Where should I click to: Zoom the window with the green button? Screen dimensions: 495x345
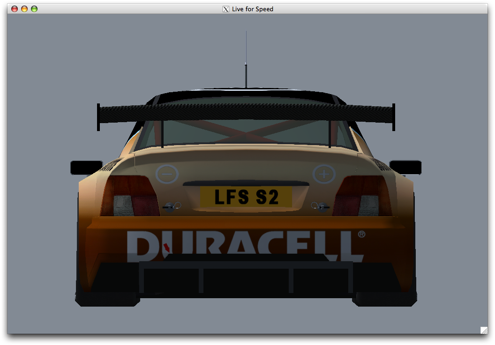[x=34, y=9]
